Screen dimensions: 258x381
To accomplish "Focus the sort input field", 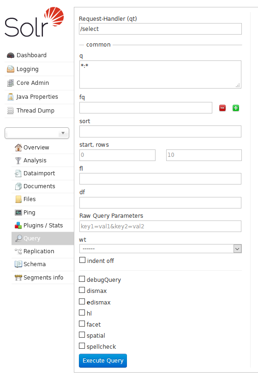I will pos(161,131).
